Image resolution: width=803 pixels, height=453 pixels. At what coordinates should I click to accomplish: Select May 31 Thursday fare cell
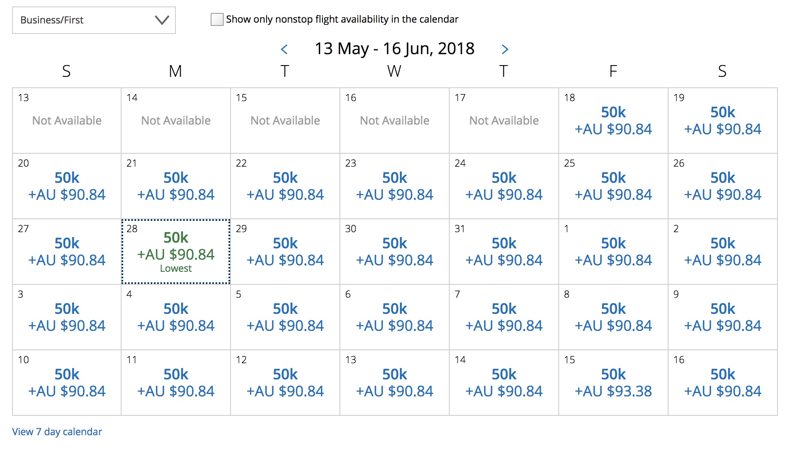pyautogui.click(x=504, y=252)
